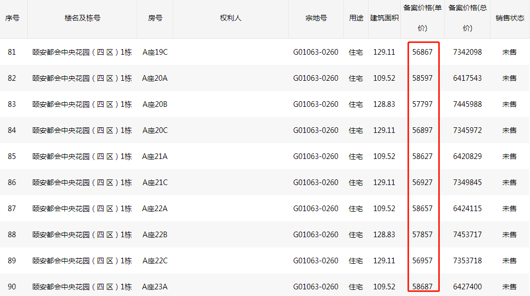Click unit price 56897
Viewport: 530px width, 296px height.
point(422,130)
